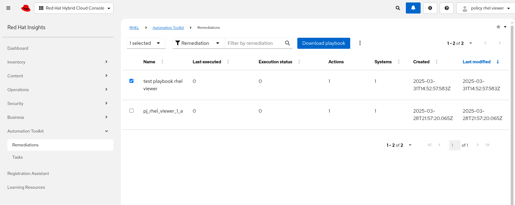515x205 pixels.
Task: Submit remediation filter search icon
Action: 287,43
